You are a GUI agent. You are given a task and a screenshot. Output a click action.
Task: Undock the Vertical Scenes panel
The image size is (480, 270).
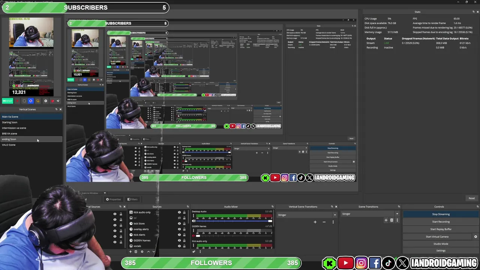[56, 109]
